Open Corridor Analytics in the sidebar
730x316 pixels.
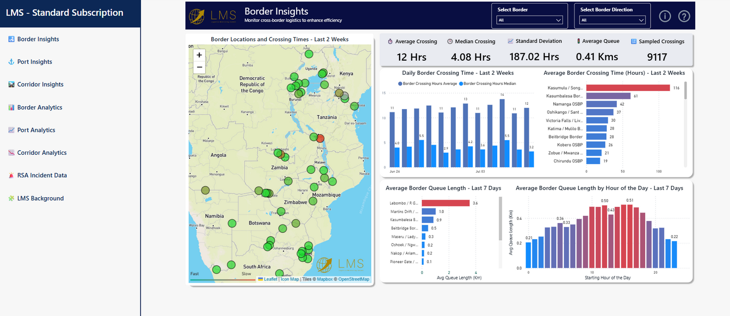[x=41, y=153]
